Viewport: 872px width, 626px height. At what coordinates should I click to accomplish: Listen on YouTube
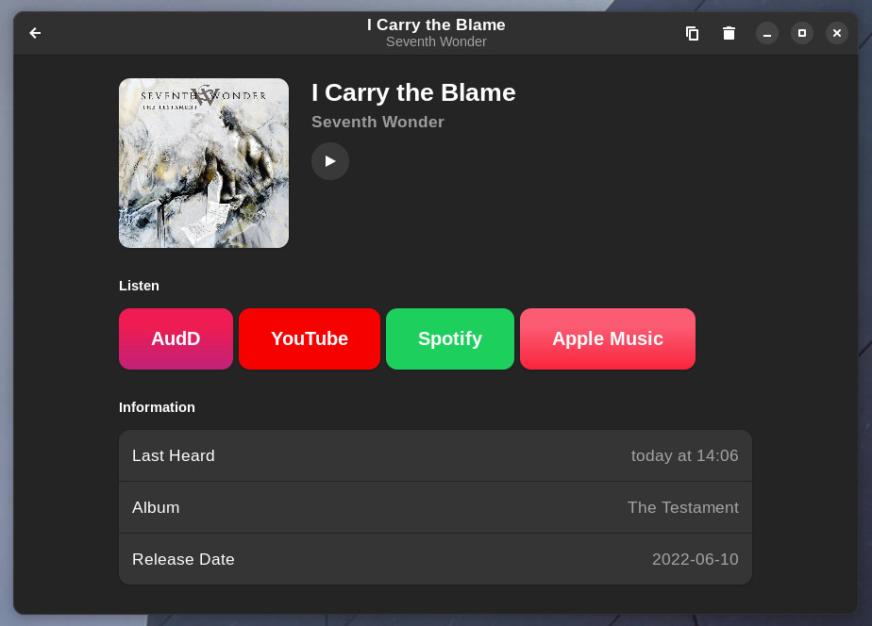click(x=310, y=338)
